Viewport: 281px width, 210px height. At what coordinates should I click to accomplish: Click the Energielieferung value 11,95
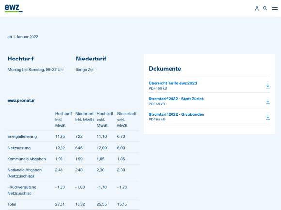click(60, 136)
